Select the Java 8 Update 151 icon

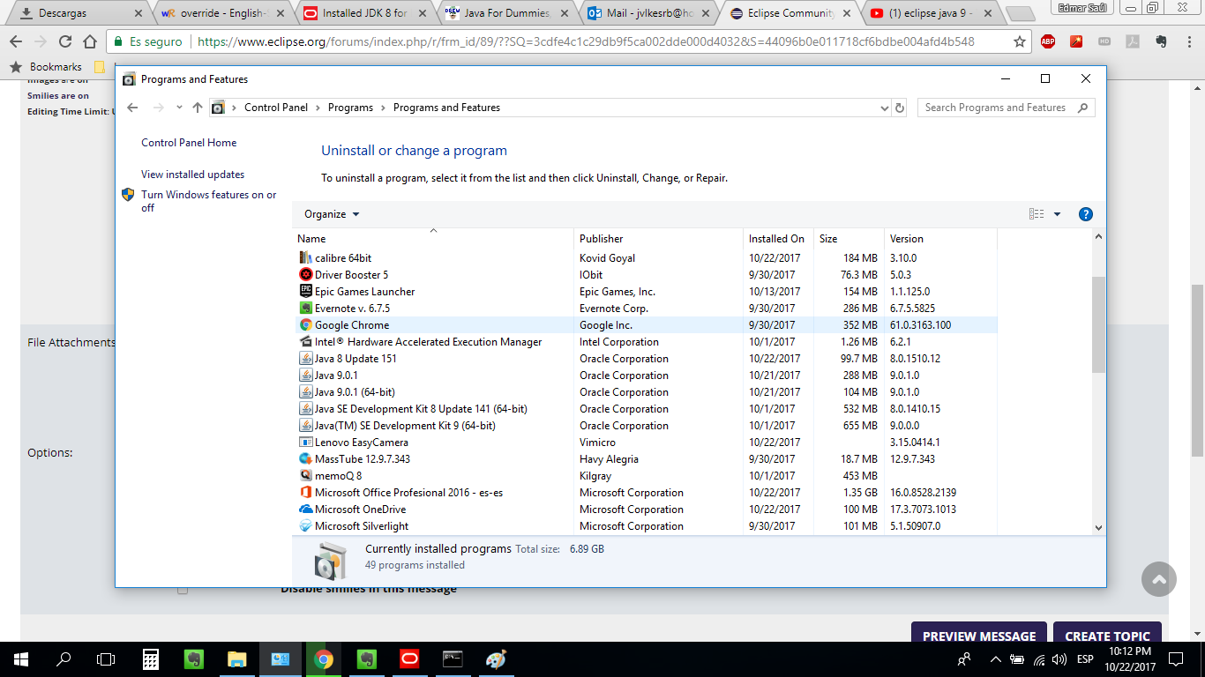coord(305,359)
